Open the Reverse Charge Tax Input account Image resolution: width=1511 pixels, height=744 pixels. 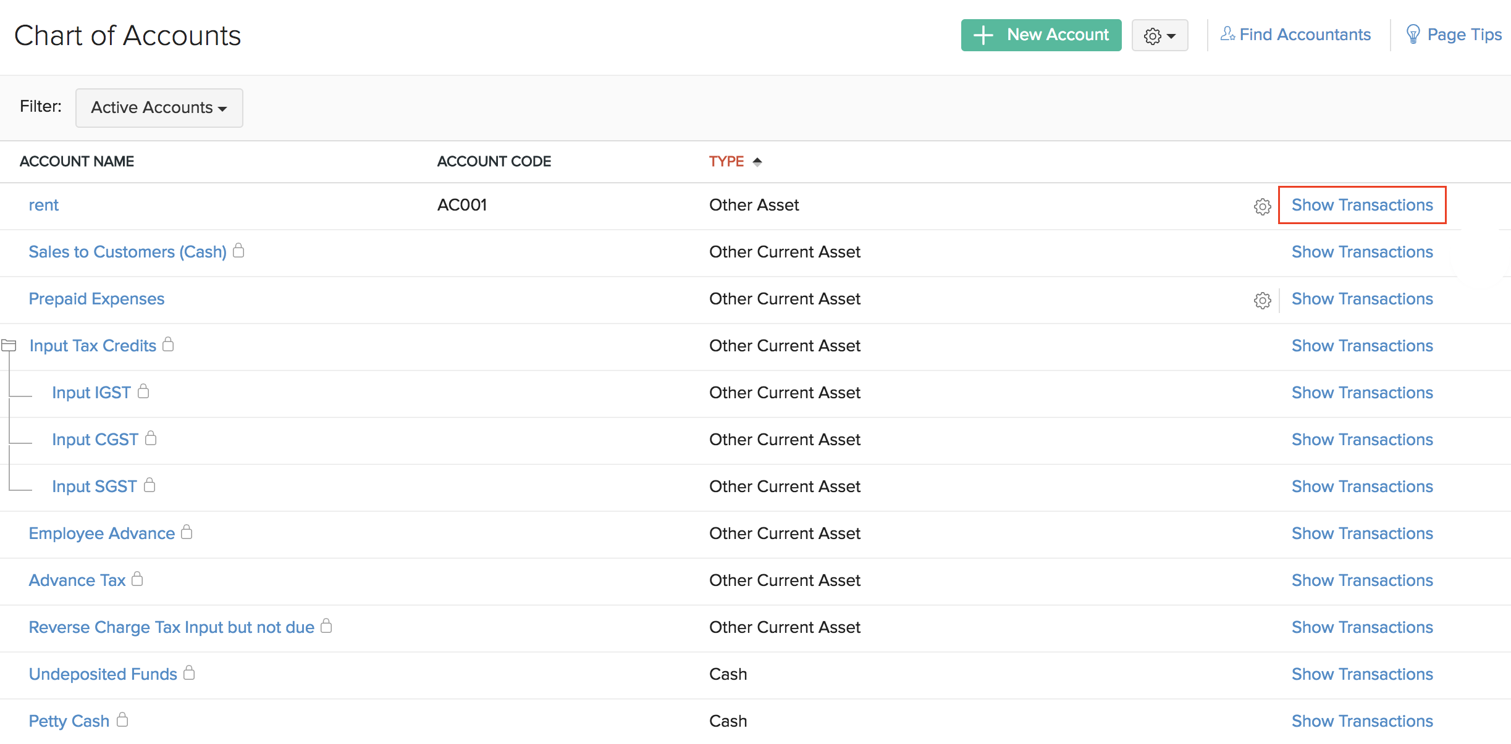(171, 627)
